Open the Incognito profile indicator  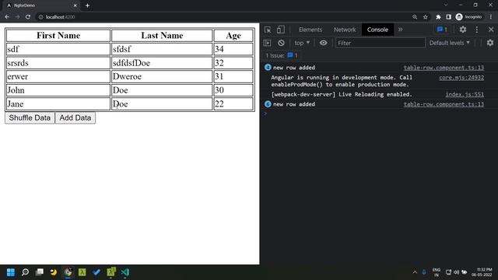(468, 17)
